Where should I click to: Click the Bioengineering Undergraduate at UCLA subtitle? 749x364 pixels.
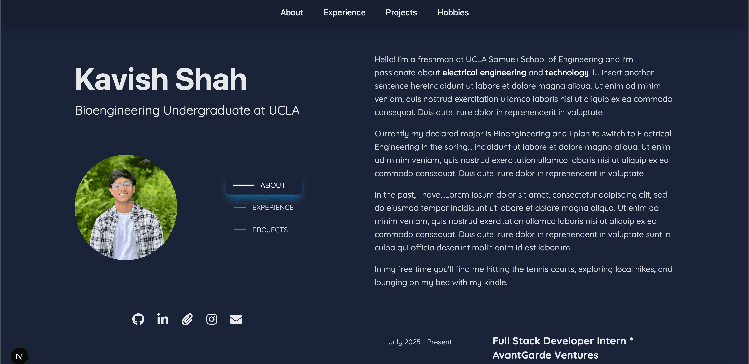(187, 110)
